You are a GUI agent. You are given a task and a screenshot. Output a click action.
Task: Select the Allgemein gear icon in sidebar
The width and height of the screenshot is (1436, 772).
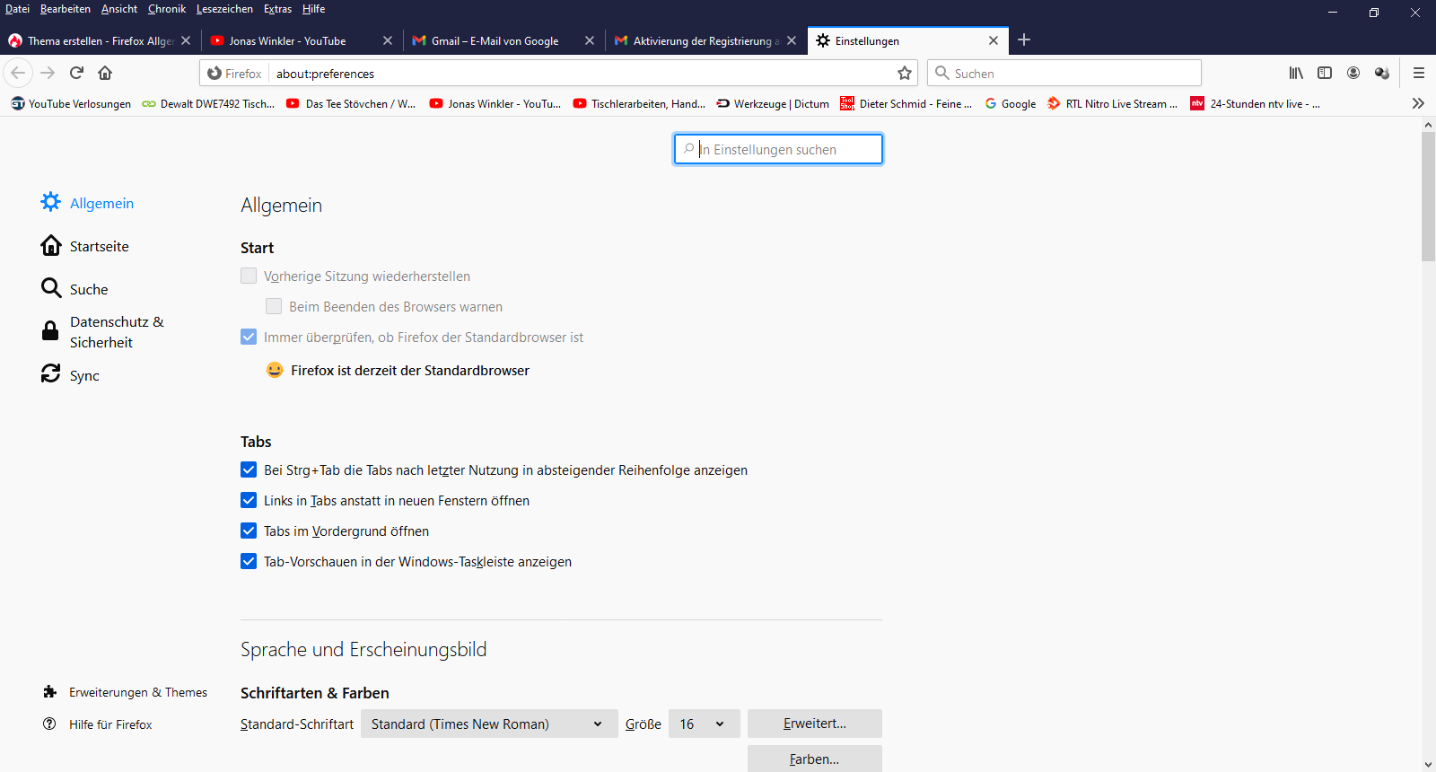51,202
